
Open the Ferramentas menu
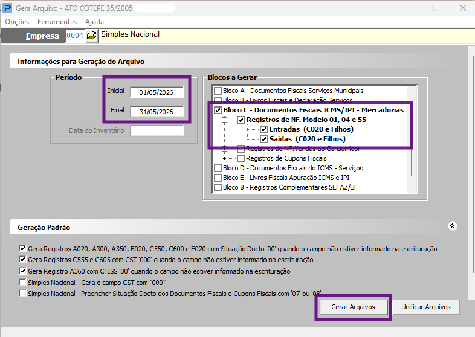coord(57,22)
